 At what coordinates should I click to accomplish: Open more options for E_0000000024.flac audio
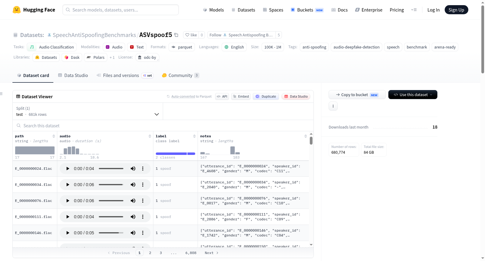pyautogui.click(x=143, y=169)
